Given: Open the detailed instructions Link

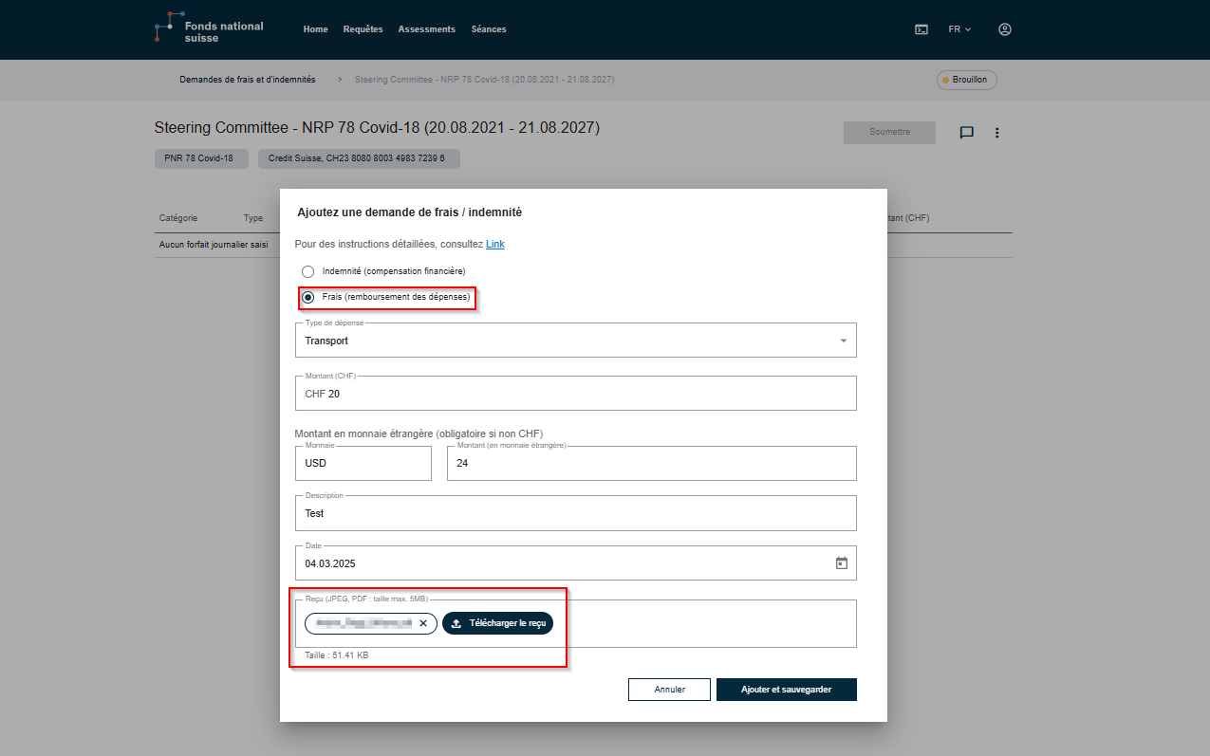Looking at the screenshot, I should point(495,244).
